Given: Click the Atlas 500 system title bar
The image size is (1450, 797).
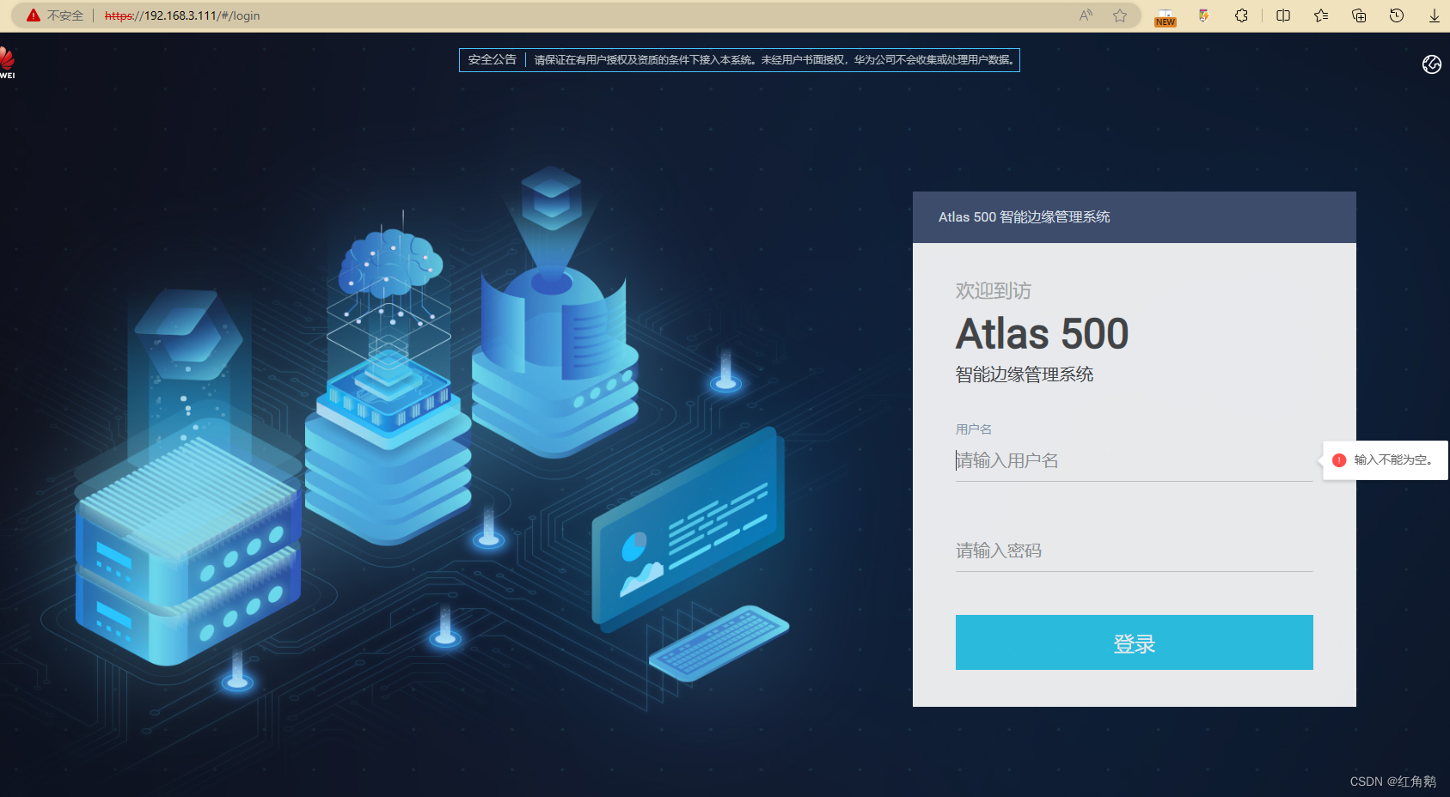Looking at the screenshot, I should click(x=1023, y=216).
